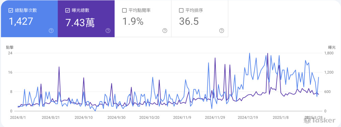Open help icon on 總點擊次數 card
The height and width of the screenshot is (127, 341).
[51, 31]
